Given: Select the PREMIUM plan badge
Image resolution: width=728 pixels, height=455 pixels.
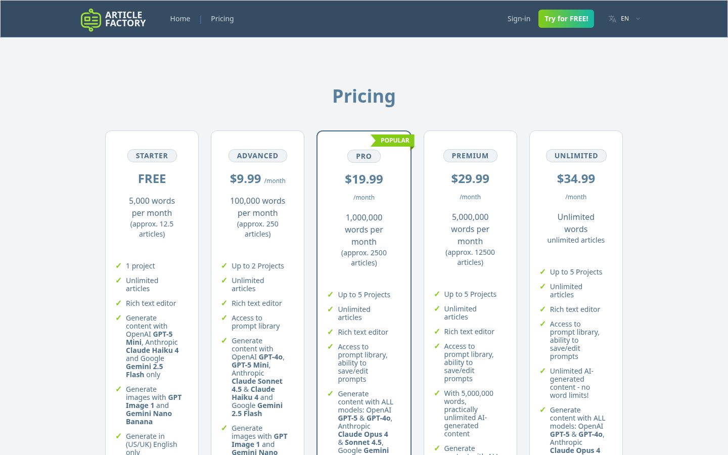Looking at the screenshot, I should point(470,156).
